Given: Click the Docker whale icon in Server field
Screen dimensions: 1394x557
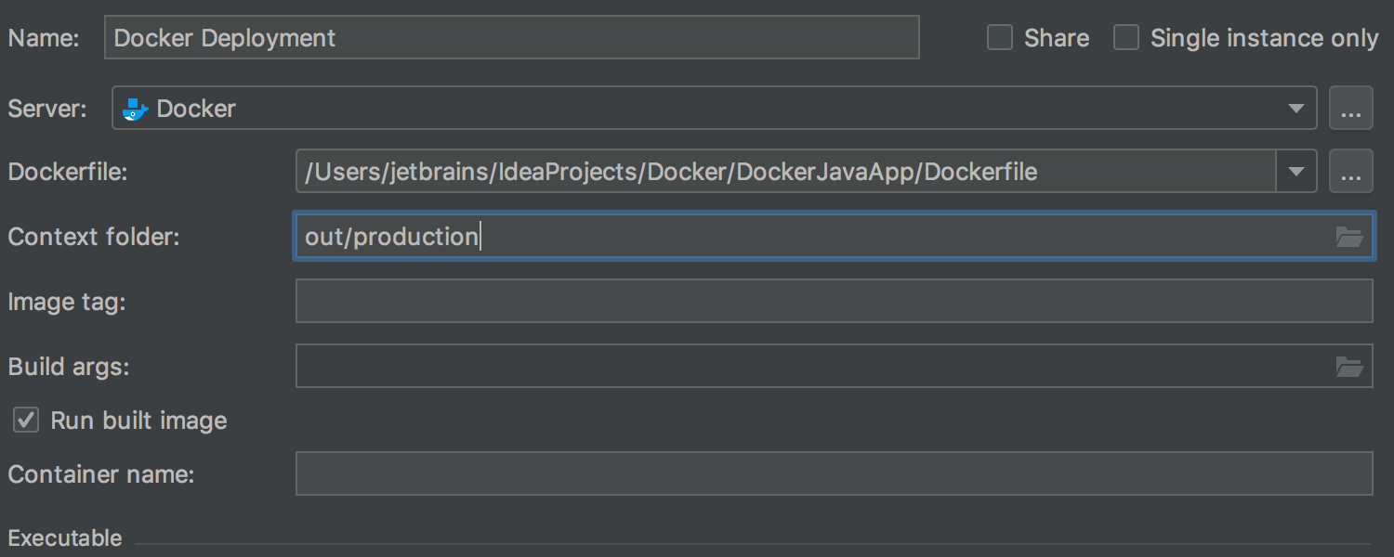Looking at the screenshot, I should click(x=136, y=109).
